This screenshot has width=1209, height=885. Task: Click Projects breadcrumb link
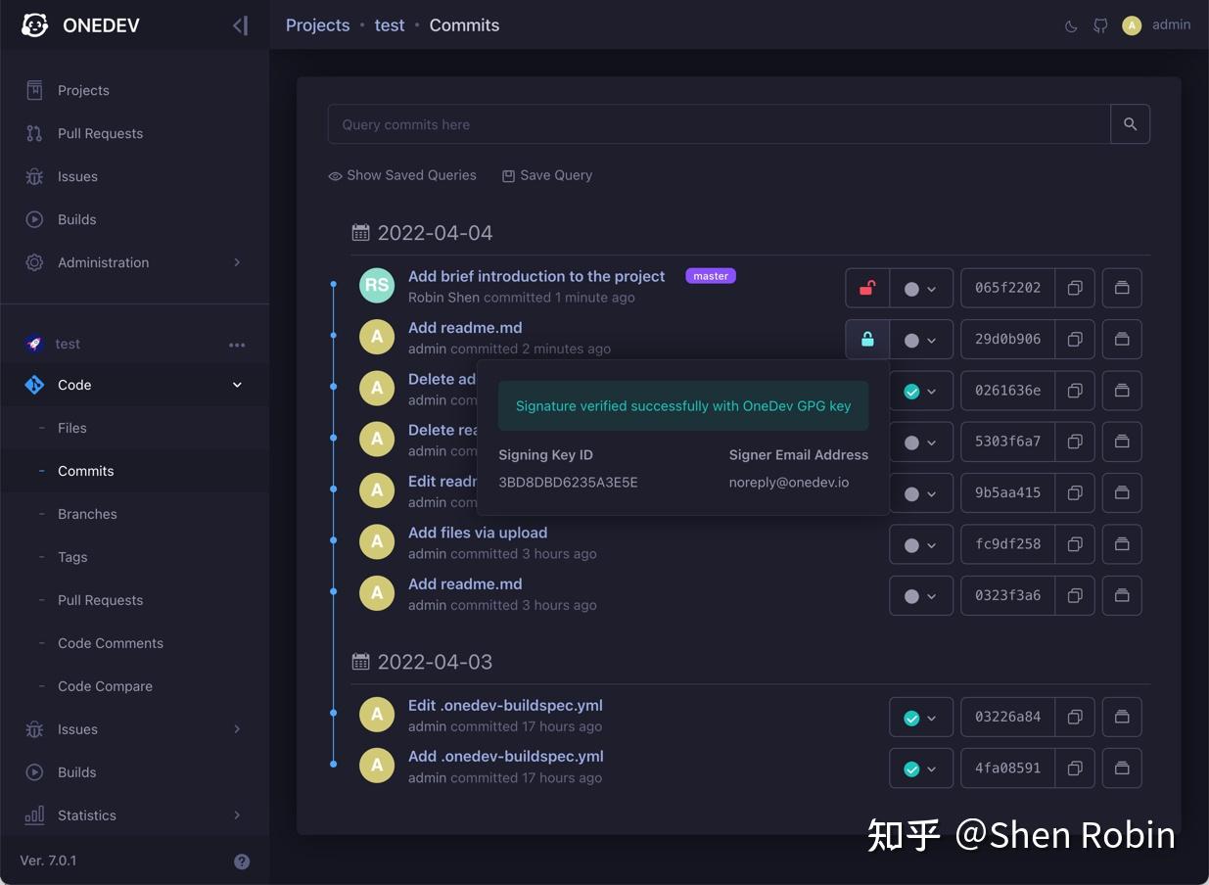tap(317, 25)
